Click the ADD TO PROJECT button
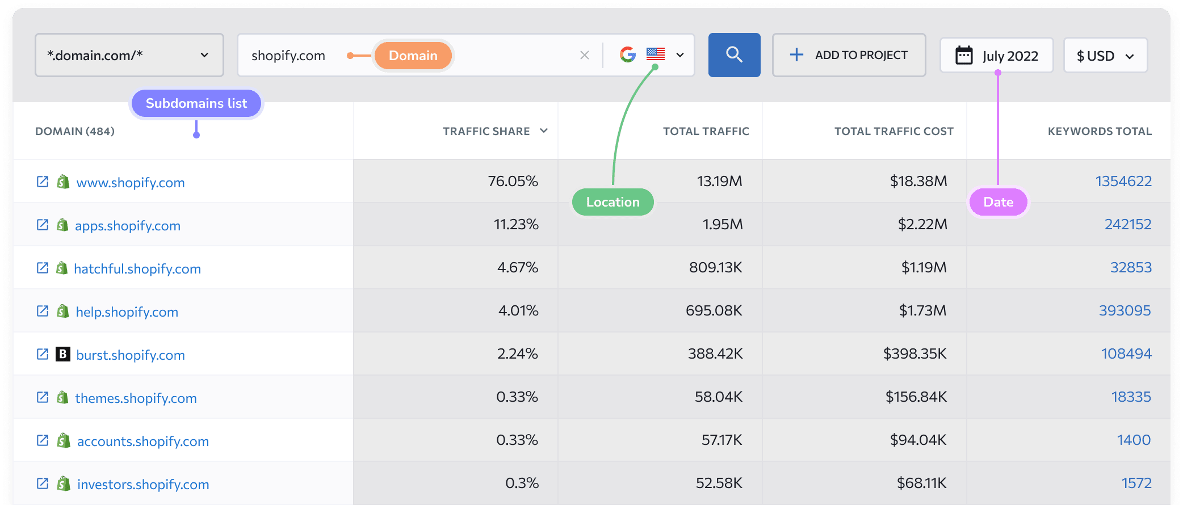This screenshot has height=505, width=1183. coord(849,55)
